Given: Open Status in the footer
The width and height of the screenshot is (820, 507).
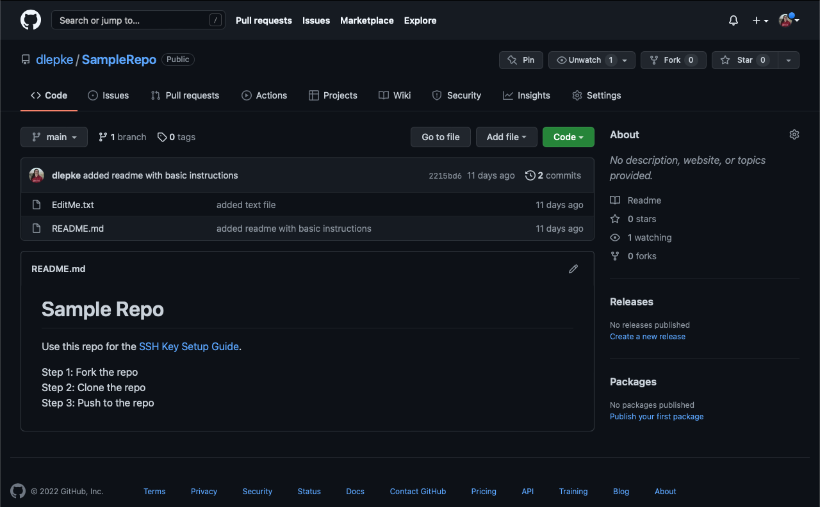Looking at the screenshot, I should click(309, 492).
